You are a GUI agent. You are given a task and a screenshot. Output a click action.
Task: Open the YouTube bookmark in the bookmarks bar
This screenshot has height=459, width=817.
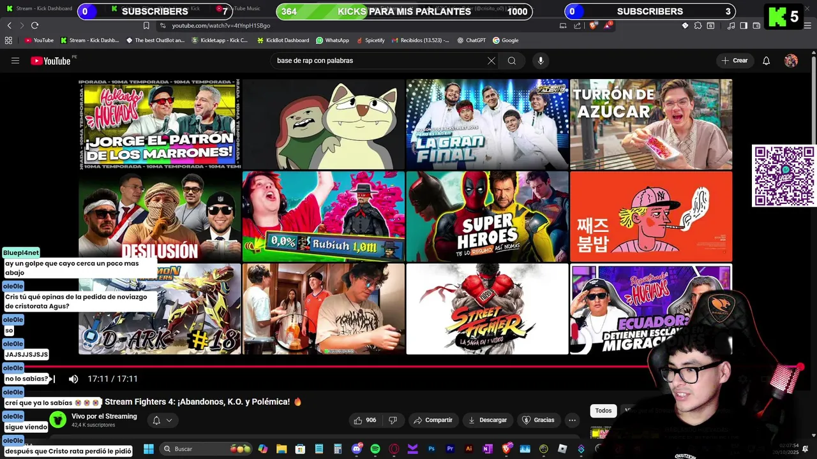(39, 40)
